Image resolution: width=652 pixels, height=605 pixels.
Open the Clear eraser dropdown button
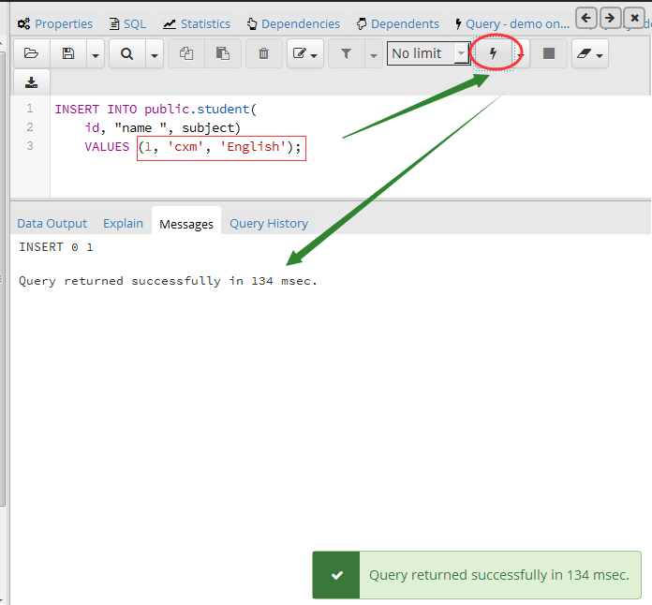590,53
